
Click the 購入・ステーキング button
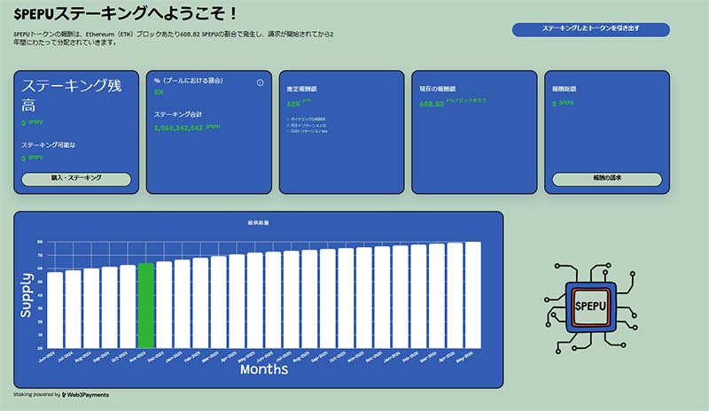[x=76, y=179]
